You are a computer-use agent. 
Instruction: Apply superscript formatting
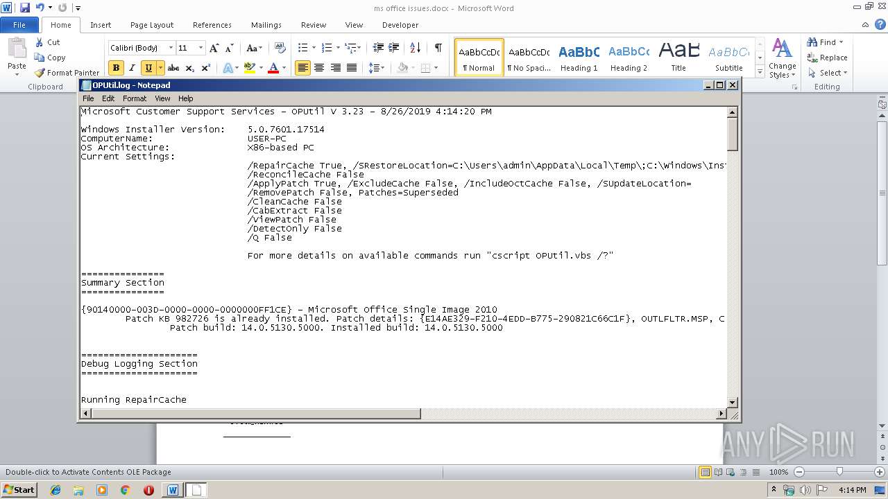coord(206,68)
